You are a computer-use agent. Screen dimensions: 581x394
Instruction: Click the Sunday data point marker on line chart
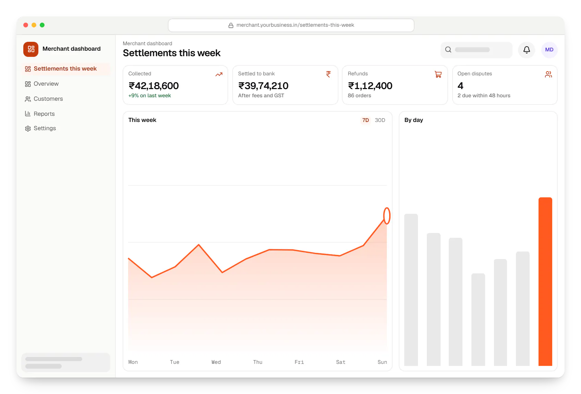[387, 216]
